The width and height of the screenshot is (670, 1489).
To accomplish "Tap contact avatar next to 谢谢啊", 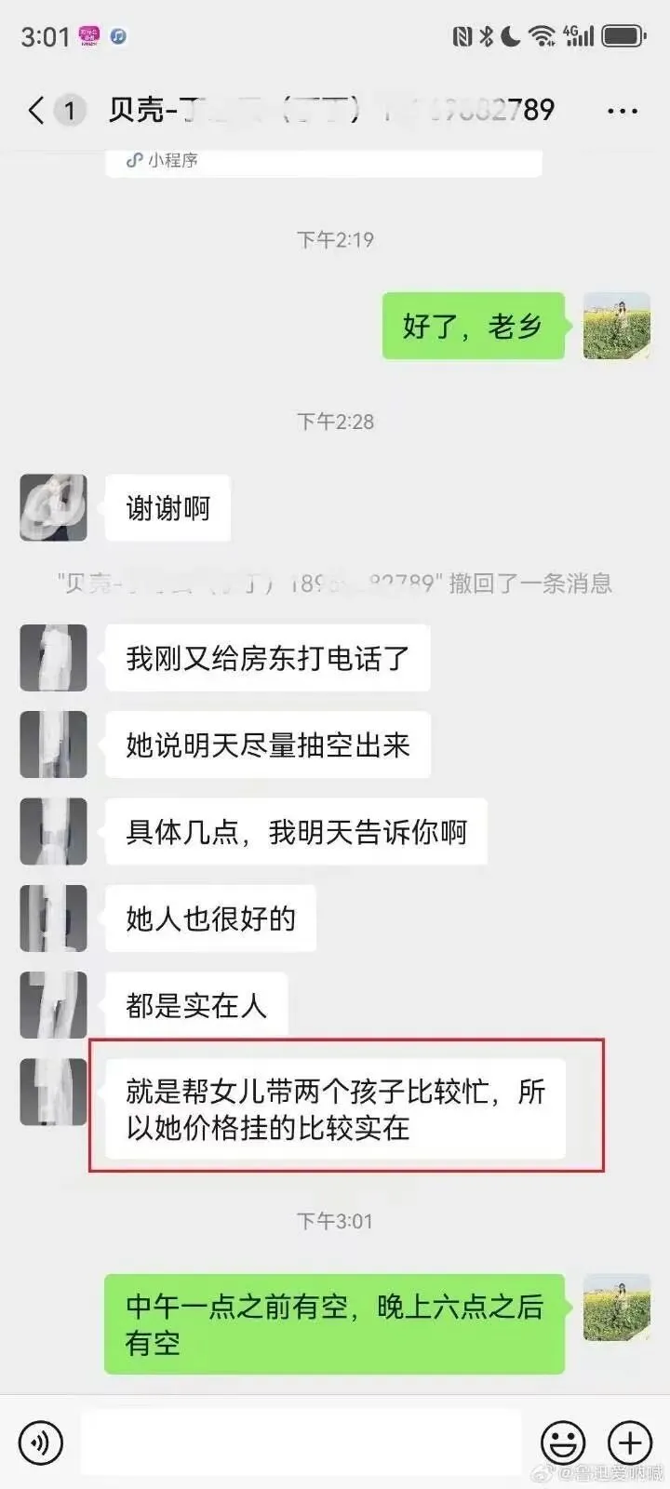I will [53, 507].
